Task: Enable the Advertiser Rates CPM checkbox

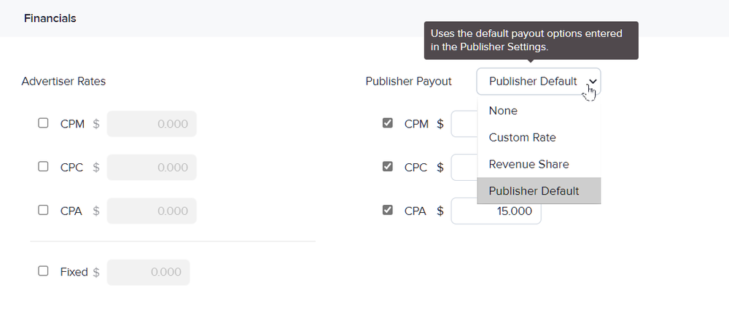Action: tap(43, 123)
